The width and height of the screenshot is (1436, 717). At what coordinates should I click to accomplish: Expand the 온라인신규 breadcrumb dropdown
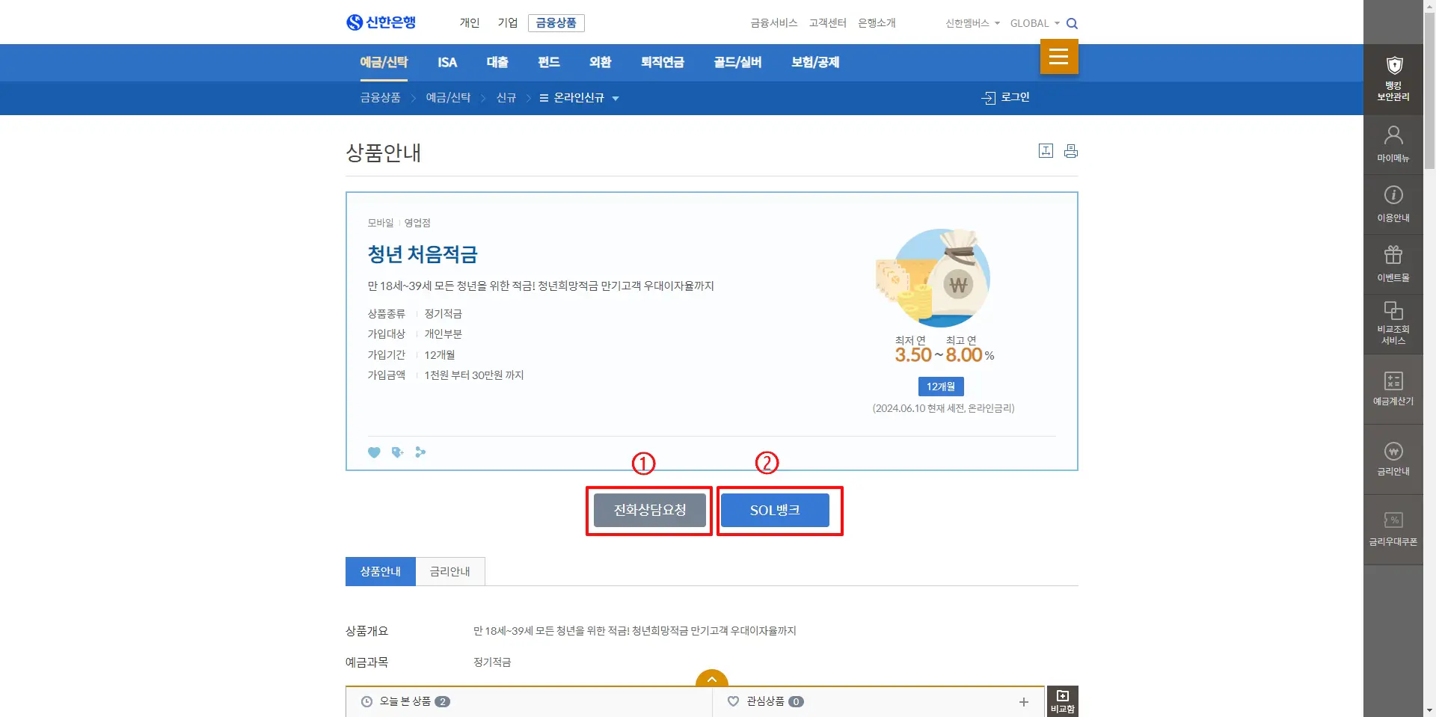[x=580, y=98]
